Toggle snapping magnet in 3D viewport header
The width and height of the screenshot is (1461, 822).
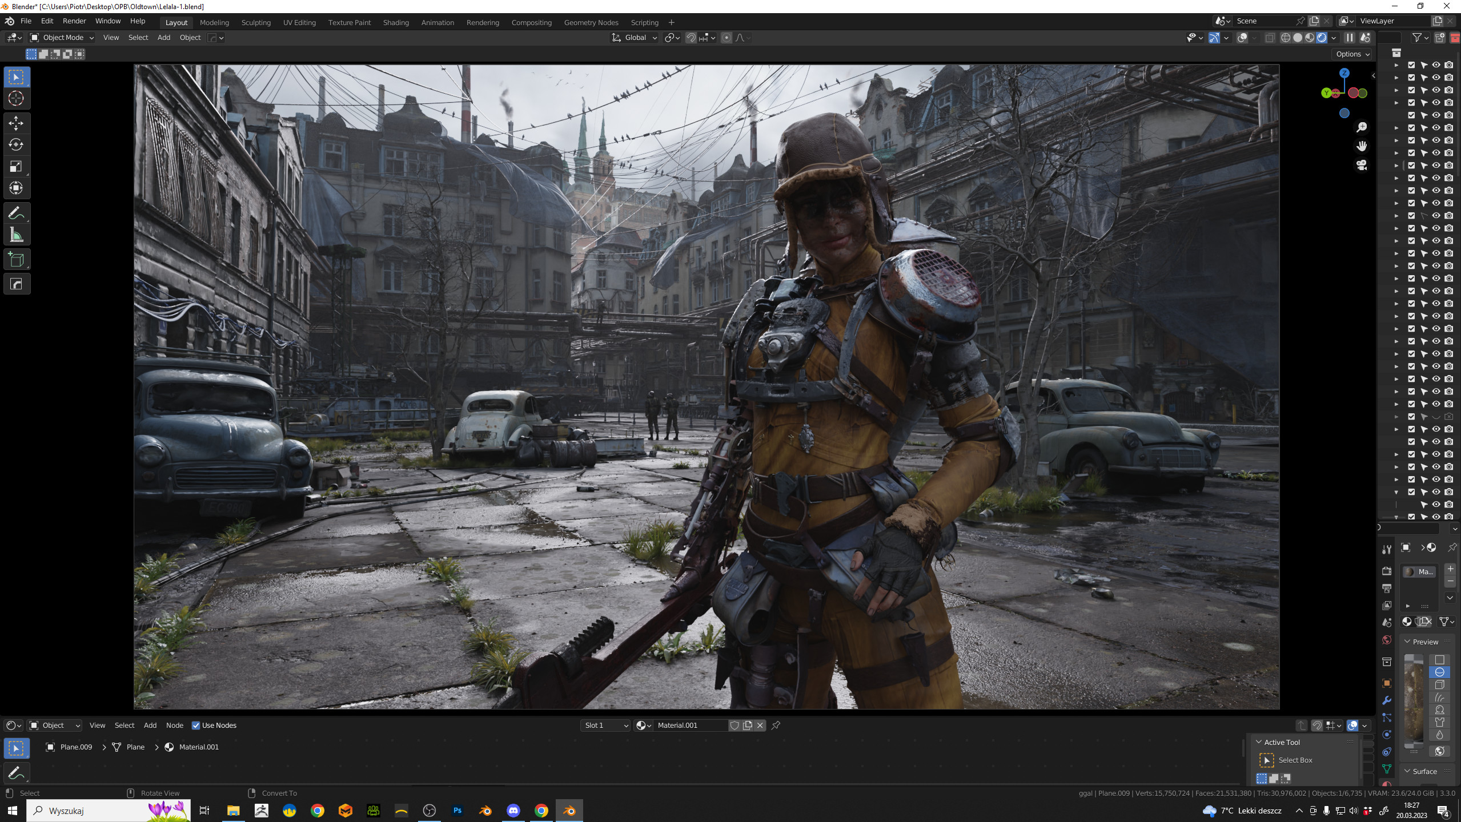point(691,38)
